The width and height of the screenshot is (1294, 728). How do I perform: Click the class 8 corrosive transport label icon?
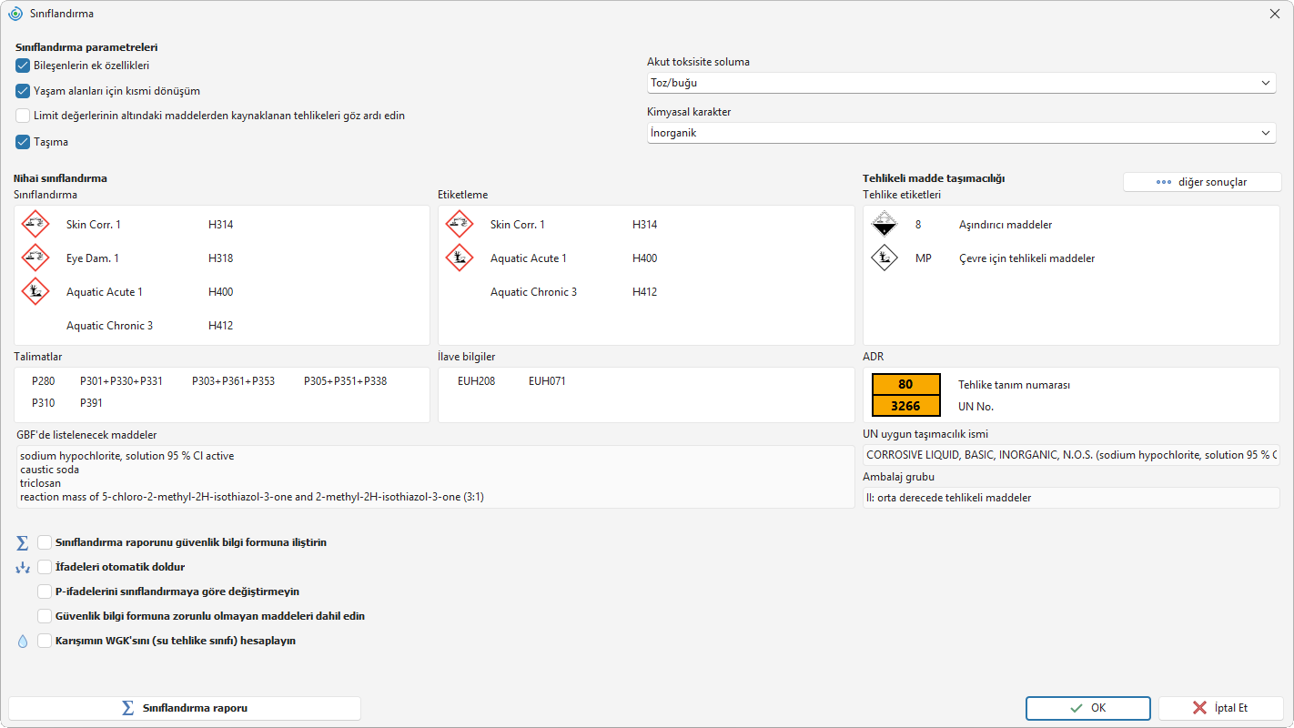pyautogui.click(x=885, y=224)
